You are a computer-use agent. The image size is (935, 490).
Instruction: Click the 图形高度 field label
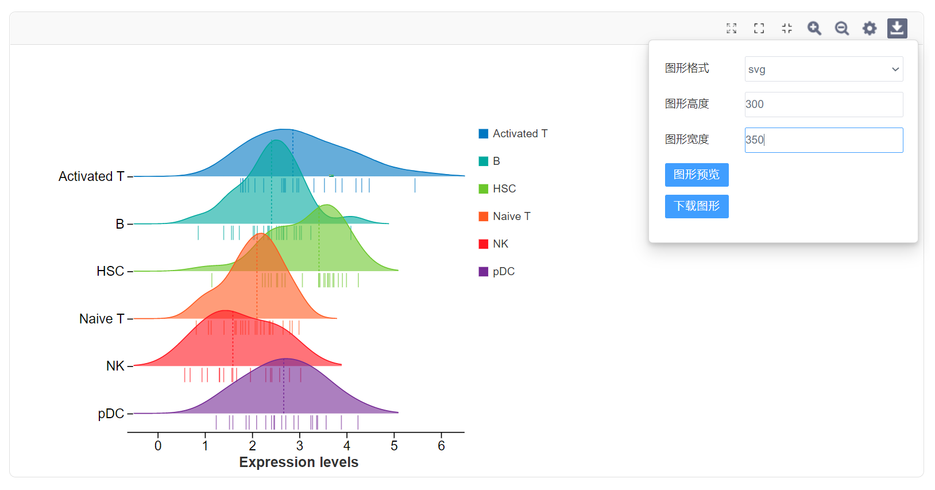pyautogui.click(x=687, y=104)
